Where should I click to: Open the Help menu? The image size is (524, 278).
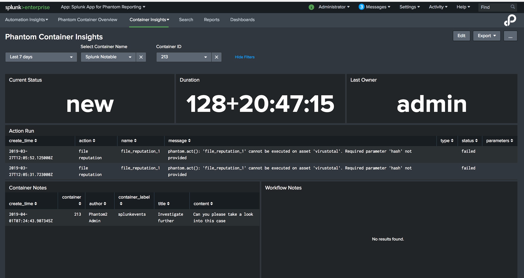(x=463, y=7)
